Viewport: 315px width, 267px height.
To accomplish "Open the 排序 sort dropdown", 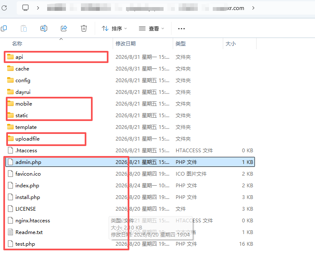I will pyautogui.click(x=114, y=28).
